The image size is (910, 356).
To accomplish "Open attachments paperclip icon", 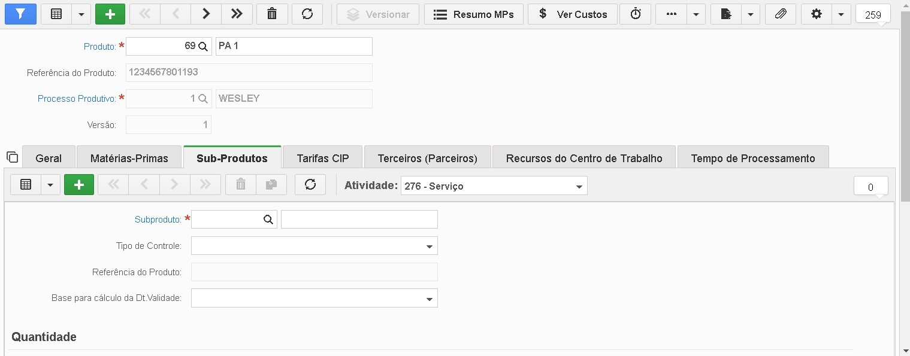I will point(781,14).
